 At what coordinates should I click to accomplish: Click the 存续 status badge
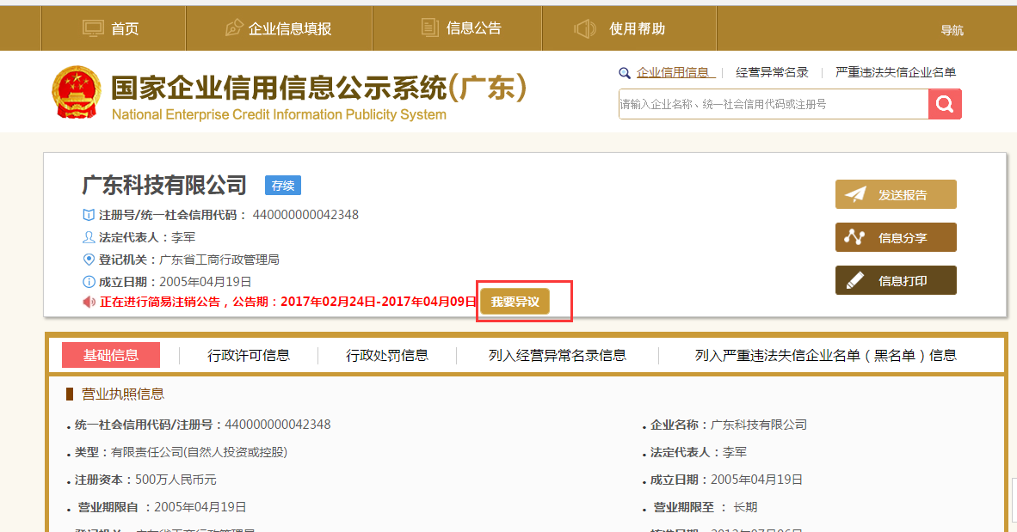pyautogui.click(x=283, y=186)
